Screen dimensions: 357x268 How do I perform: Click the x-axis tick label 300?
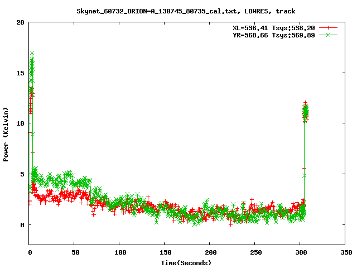click(301, 252)
